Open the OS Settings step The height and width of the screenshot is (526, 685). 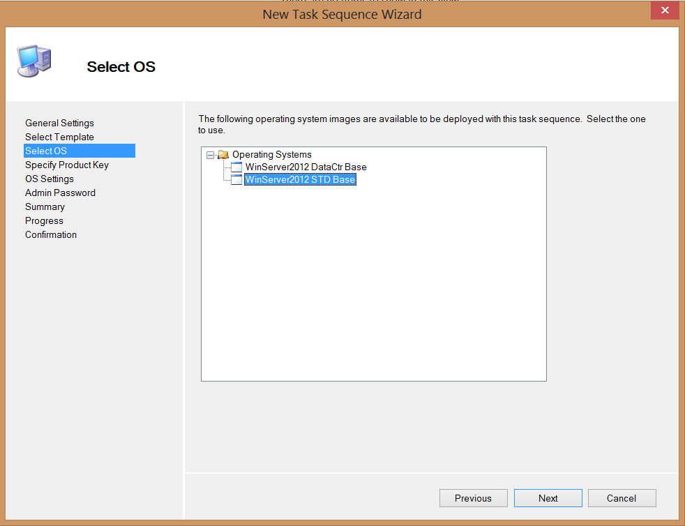click(50, 179)
